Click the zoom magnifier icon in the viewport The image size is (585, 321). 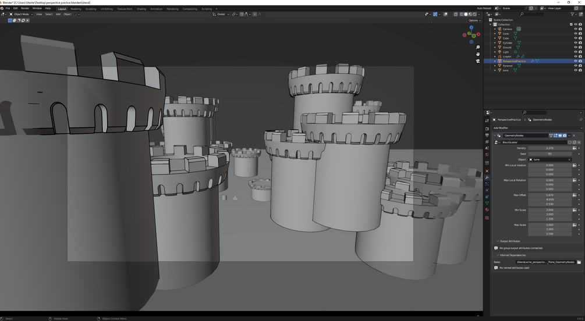478,47
